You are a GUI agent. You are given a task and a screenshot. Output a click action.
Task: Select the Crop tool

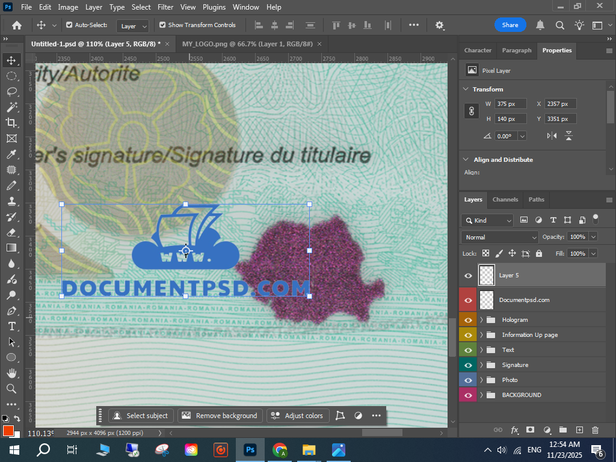point(11,123)
